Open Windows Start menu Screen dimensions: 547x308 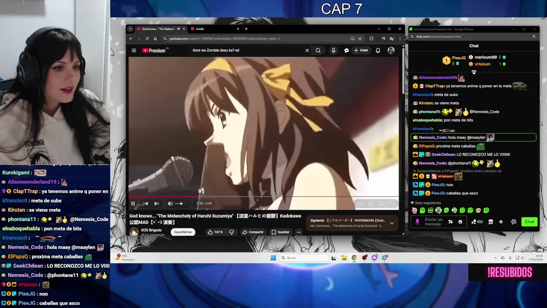(x=273, y=258)
